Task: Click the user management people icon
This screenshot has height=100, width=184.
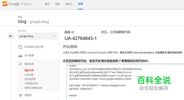Action: [20, 56]
